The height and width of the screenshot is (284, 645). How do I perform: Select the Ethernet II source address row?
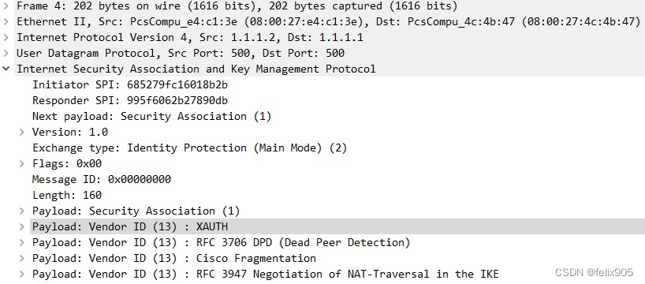coord(322,21)
